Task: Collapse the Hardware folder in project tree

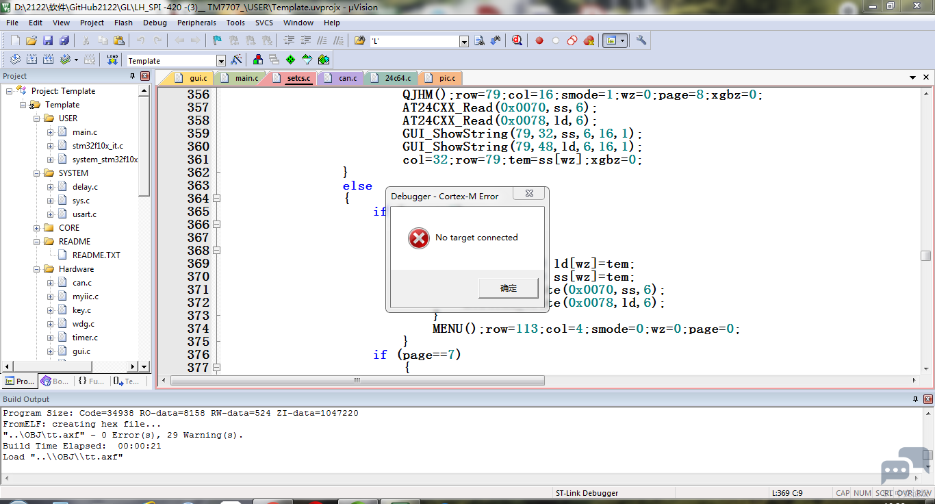Action: (36, 269)
